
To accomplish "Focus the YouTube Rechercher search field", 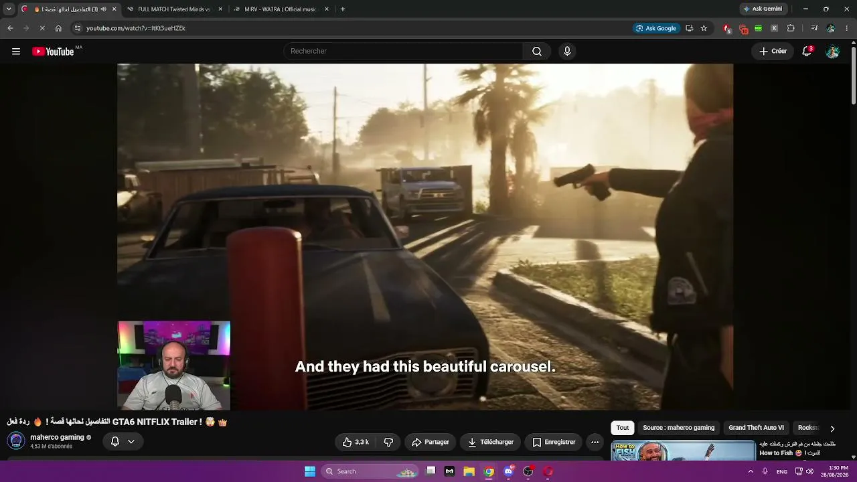I will (x=403, y=52).
